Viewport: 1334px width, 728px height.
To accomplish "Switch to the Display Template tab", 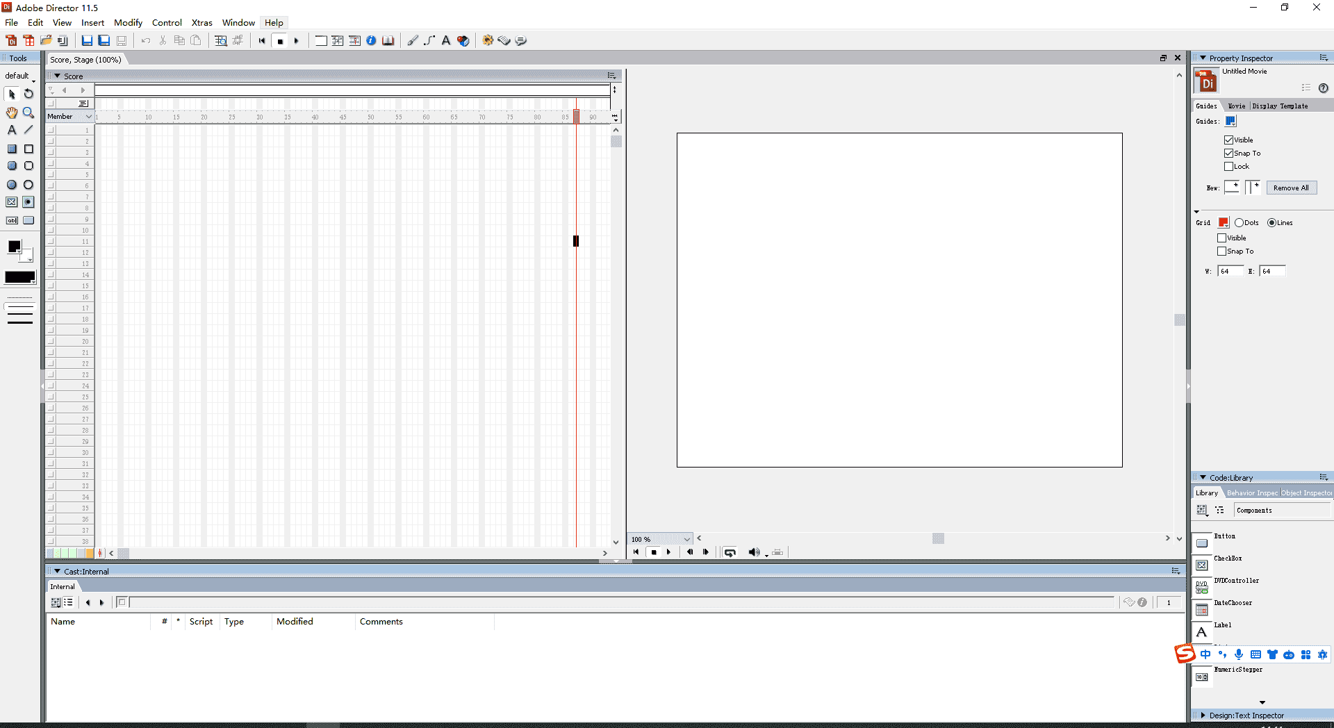I will (x=1280, y=106).
